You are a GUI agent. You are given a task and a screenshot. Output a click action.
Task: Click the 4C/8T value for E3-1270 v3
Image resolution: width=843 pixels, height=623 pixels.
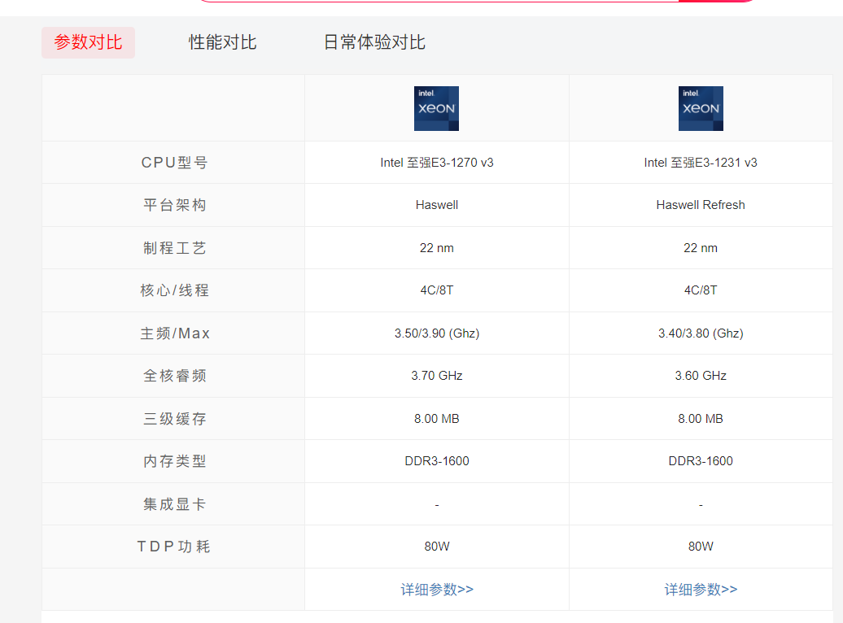click(x=436, y=290)
